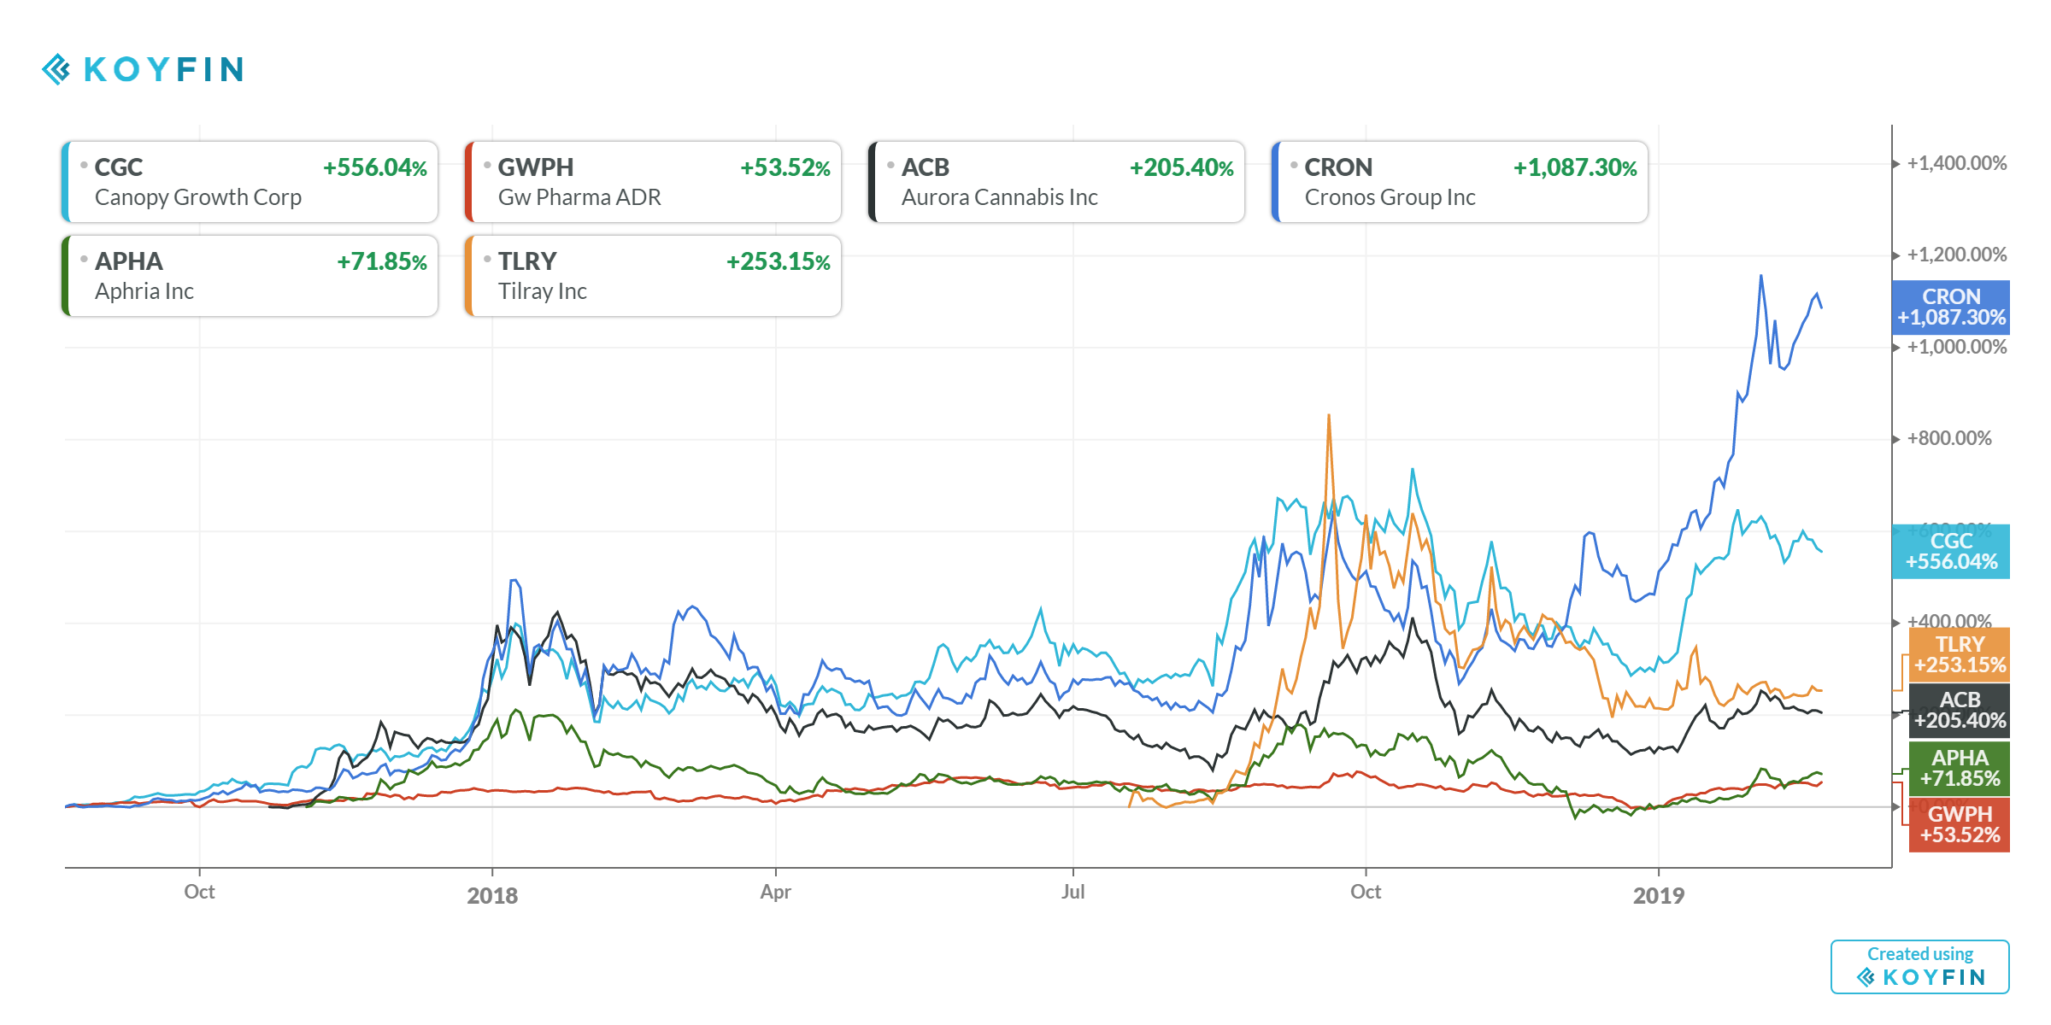Click the light-blue color bar on CGC card
The height and width of the screenshot is (1025, 2051).
pos(65,182)
